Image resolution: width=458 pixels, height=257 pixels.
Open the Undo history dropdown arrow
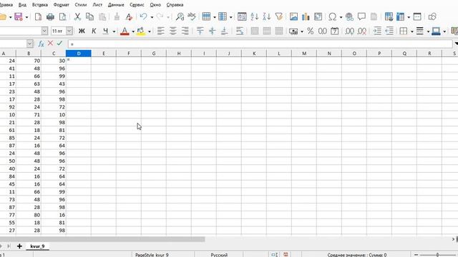click(152, 17)
